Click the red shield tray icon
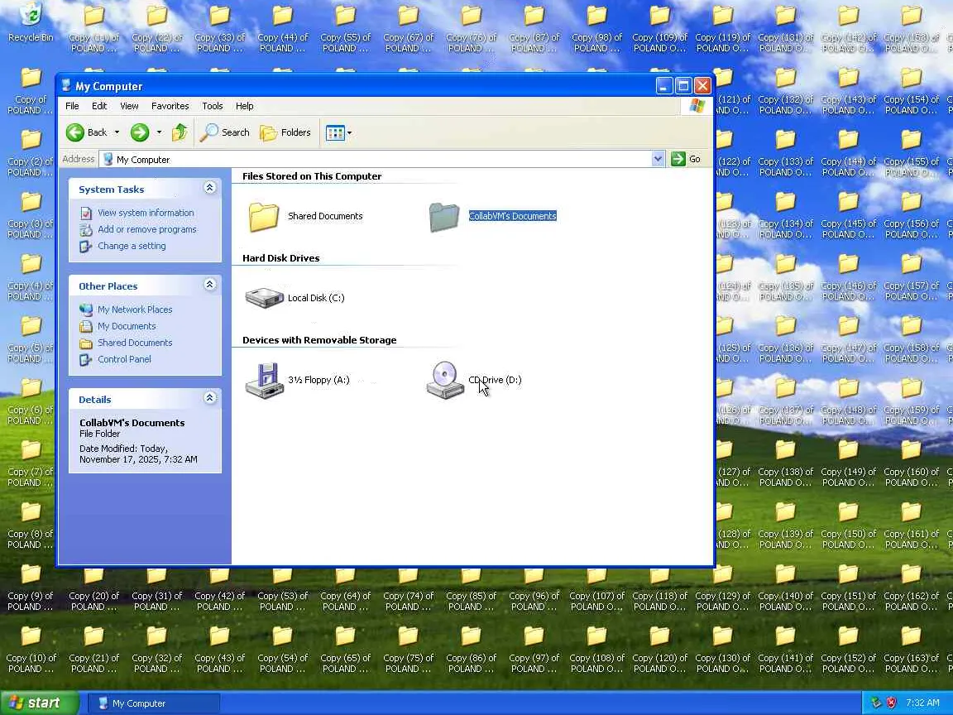 point(892,703)
